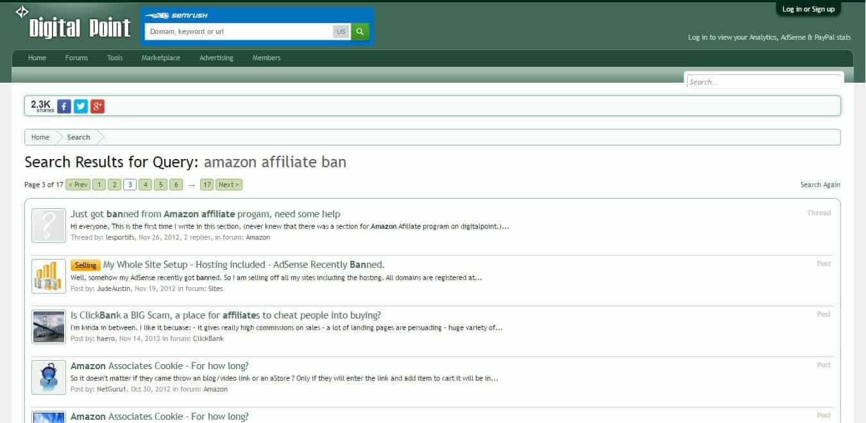Click the Search Again link
Image resolution: width=866 pixels, height=423 pixels.
(x=820, y=185)
